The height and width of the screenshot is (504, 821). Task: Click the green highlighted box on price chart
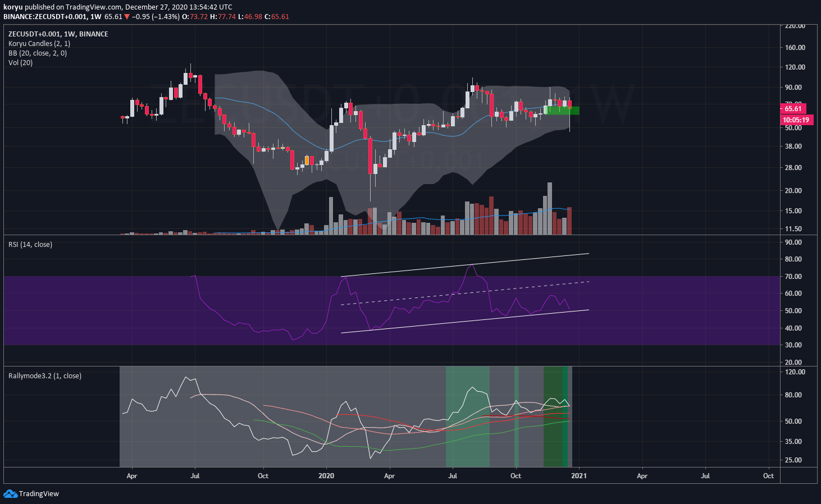tap(562, 110)
